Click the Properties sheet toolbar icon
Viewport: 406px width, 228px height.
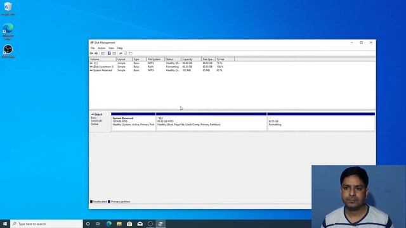pos(126,53)
